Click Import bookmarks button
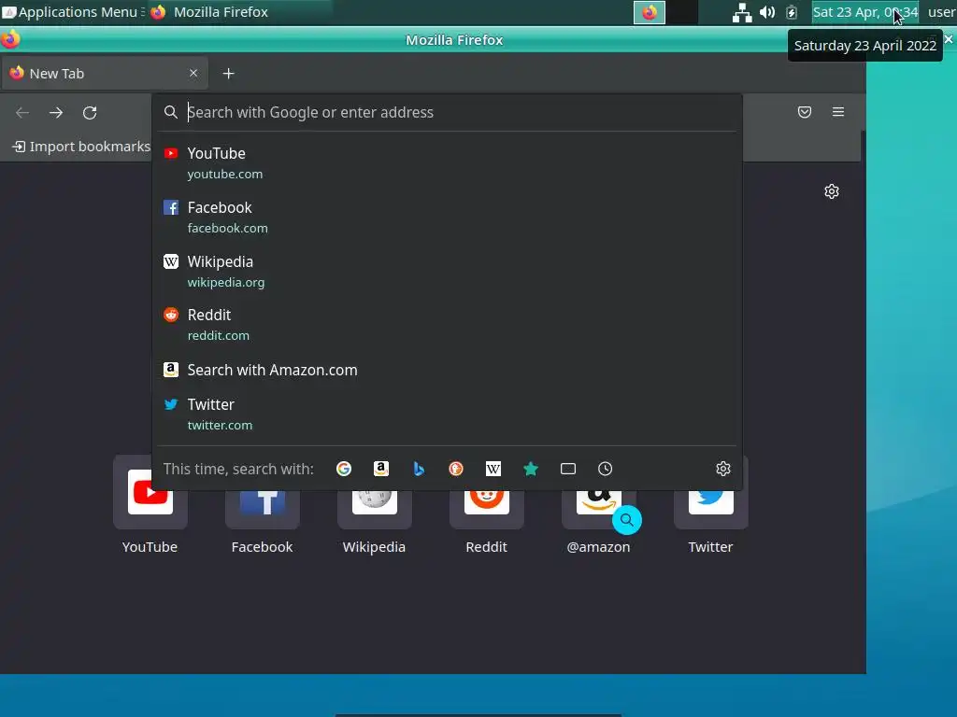The height and width of the screenshot is (717, 957). 82,147
